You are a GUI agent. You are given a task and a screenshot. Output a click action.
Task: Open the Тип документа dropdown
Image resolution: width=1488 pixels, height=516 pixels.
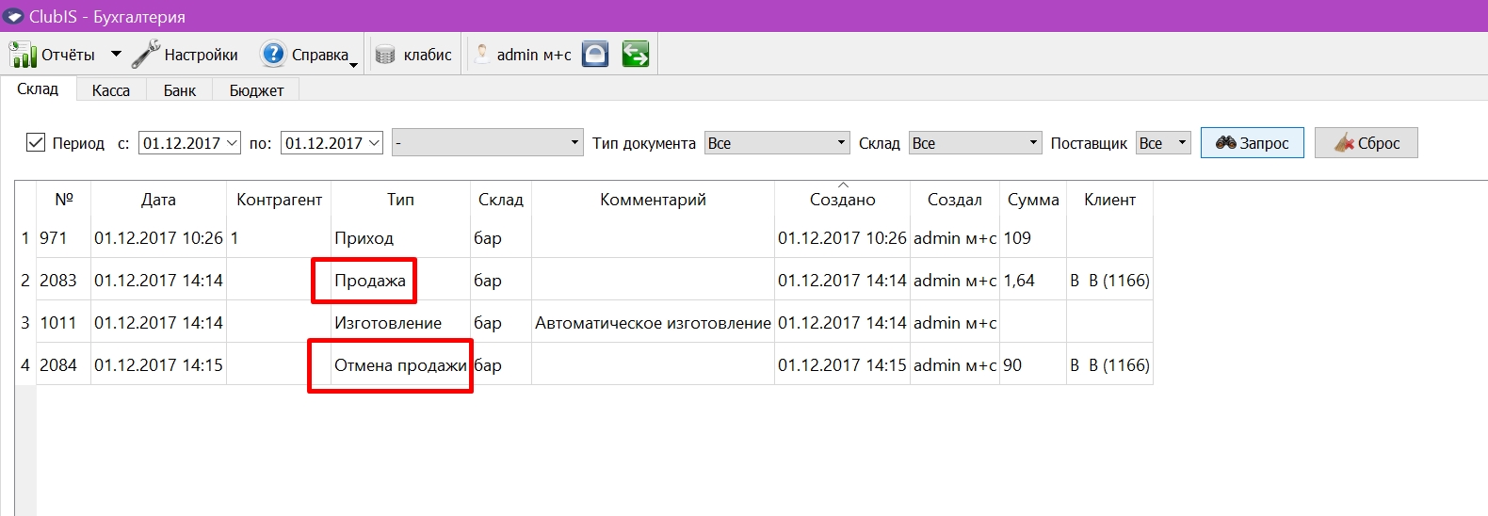[x=777, y=143]
